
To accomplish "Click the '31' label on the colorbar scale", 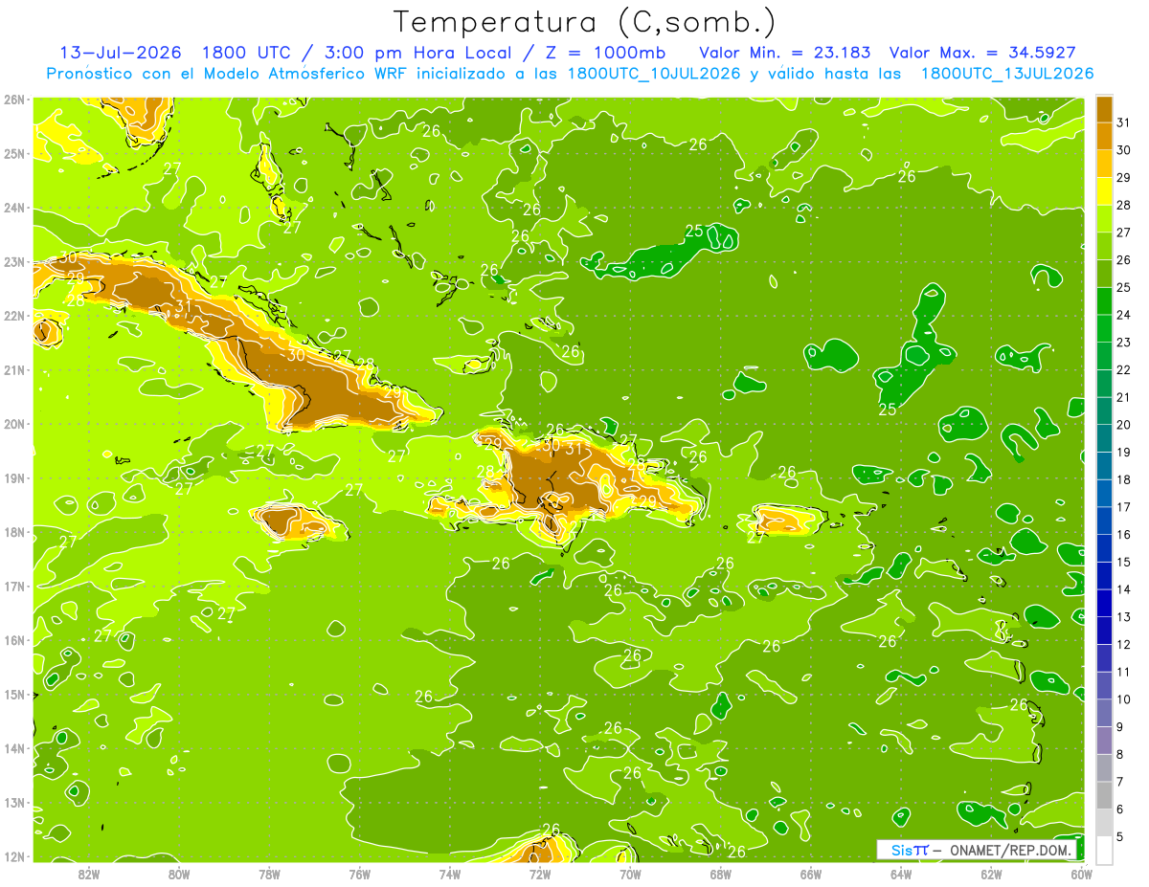I will [x=1124, y=122].
